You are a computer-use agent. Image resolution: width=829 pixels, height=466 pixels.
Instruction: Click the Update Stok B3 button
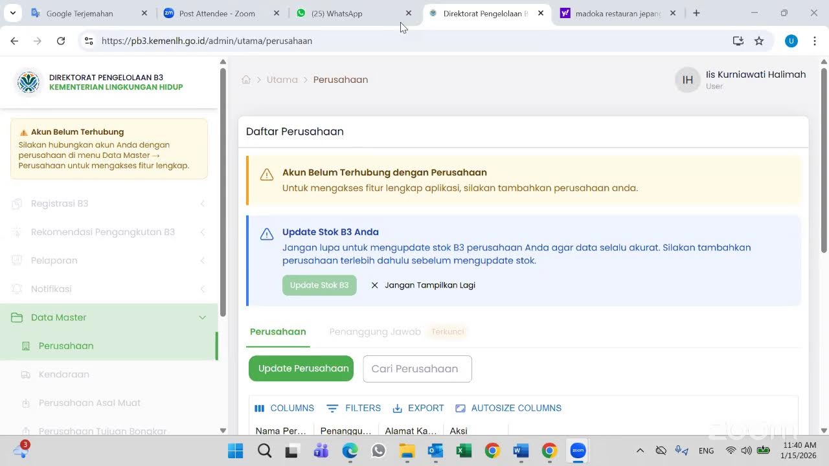pyautogui.click(x=319, y=285)
